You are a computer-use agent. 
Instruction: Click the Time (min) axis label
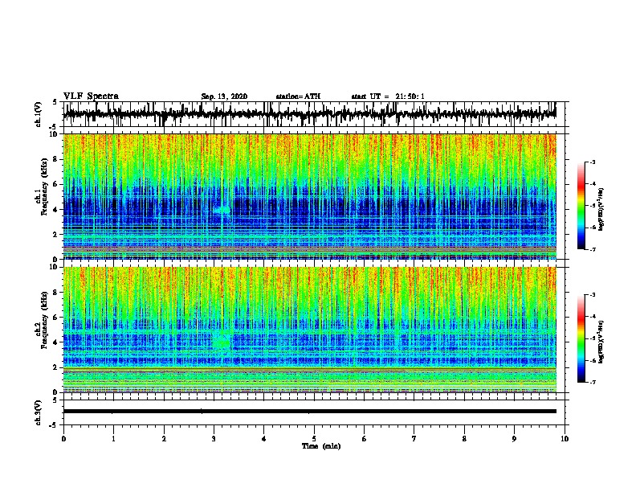pyautogui.click(x=321, y=446)
